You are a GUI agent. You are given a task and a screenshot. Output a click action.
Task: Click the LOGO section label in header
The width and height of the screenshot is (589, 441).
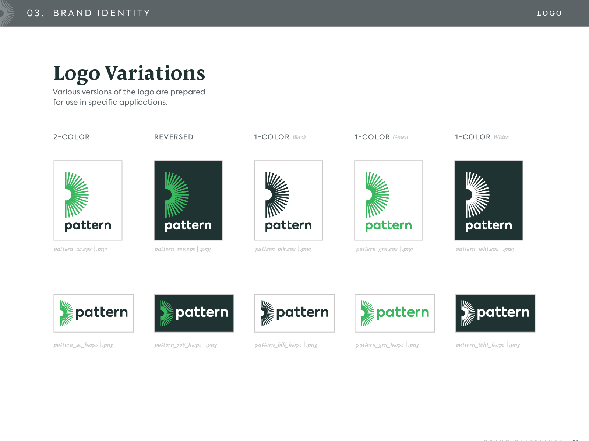pyautogui.click(x=549, y=14)
